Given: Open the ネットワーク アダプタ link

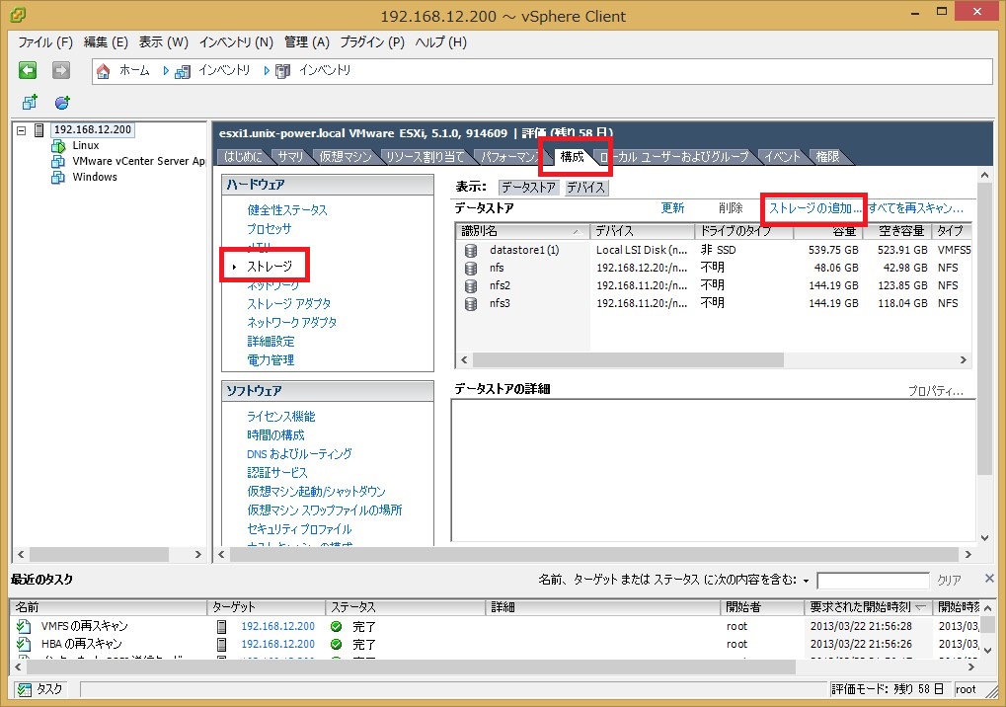Looking at the screenshot, I should [291, 322].
